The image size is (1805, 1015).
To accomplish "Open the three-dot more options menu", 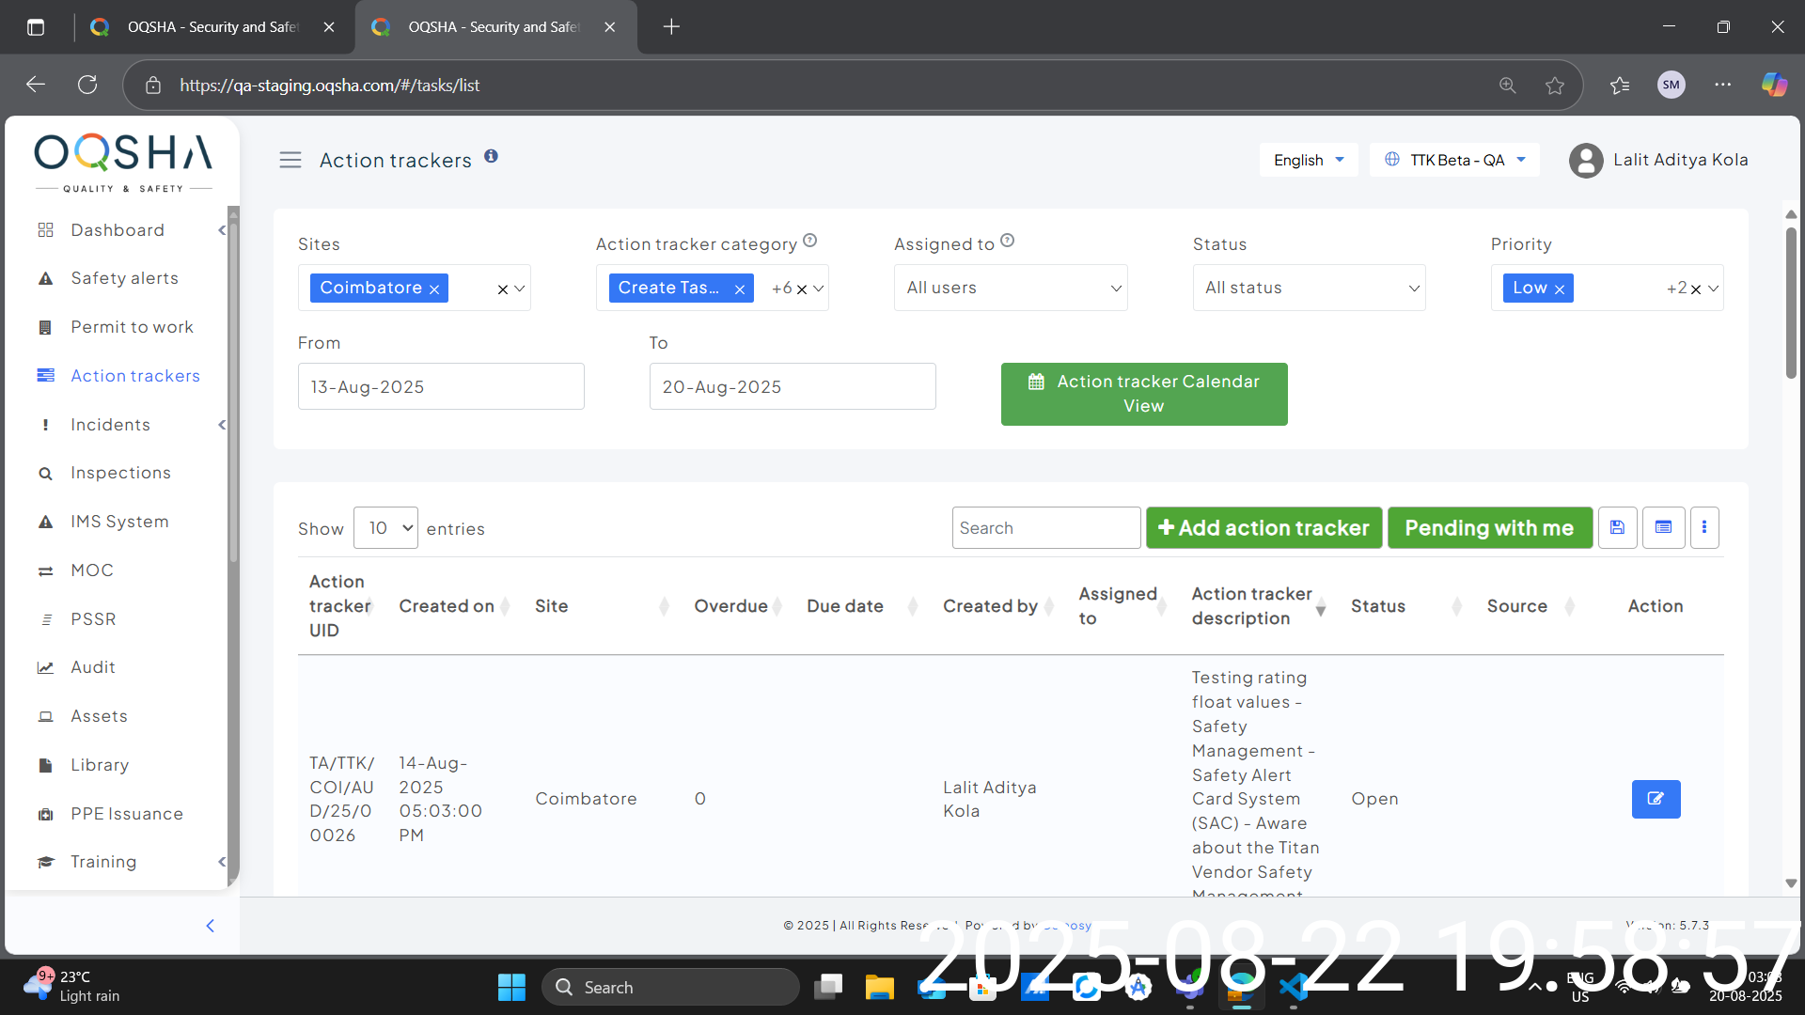I will click(1704, 527).
